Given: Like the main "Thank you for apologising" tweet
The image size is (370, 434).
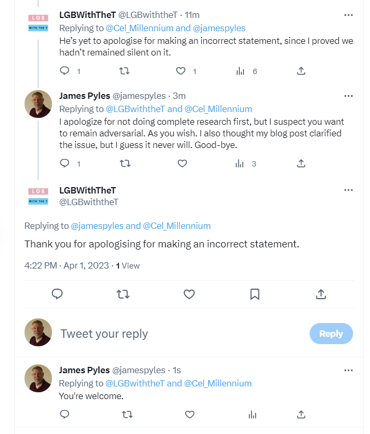Looking at the screenshot, I should click(x=189, y=294).
